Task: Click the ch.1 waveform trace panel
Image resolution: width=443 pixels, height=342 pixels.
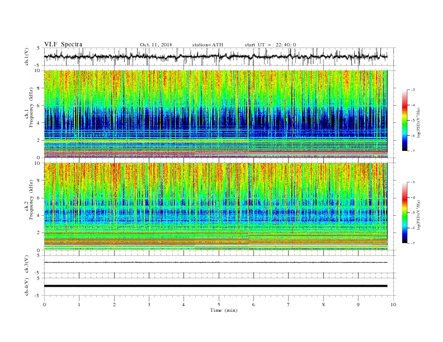Action: 220,56
